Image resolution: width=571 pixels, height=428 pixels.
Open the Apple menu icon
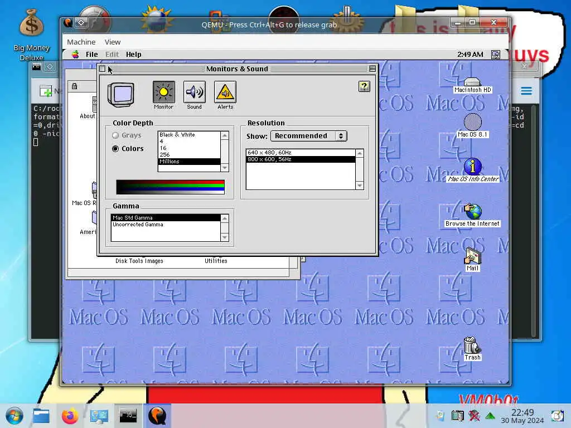tap(75, 54)
